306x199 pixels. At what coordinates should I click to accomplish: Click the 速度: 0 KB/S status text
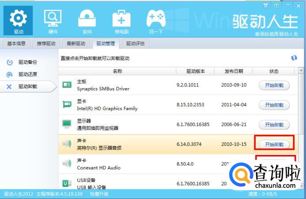click(263, 194)
